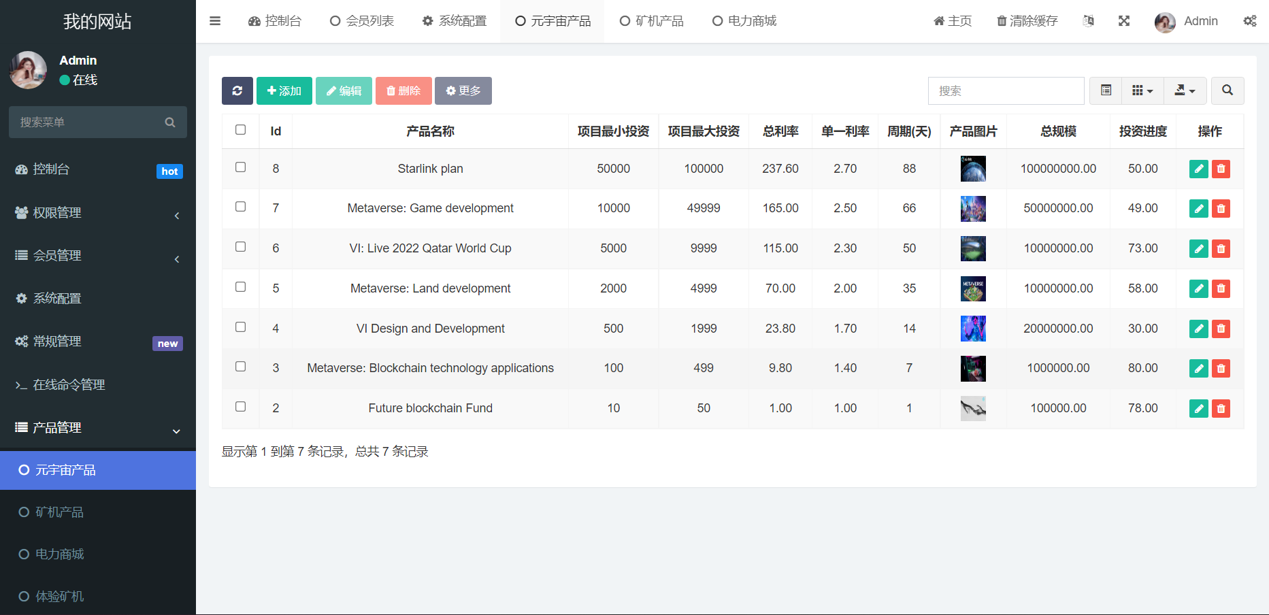Click the table 搜索 input field

[x=1006, y=90]
